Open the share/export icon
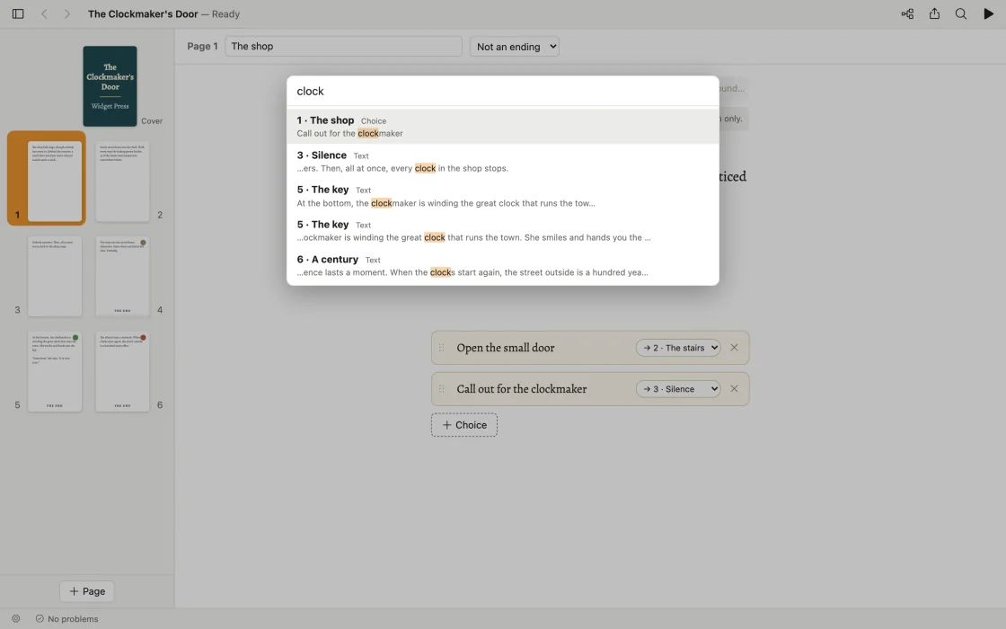The height and width of the screenshot is (629, 1006). click(934, 13)
